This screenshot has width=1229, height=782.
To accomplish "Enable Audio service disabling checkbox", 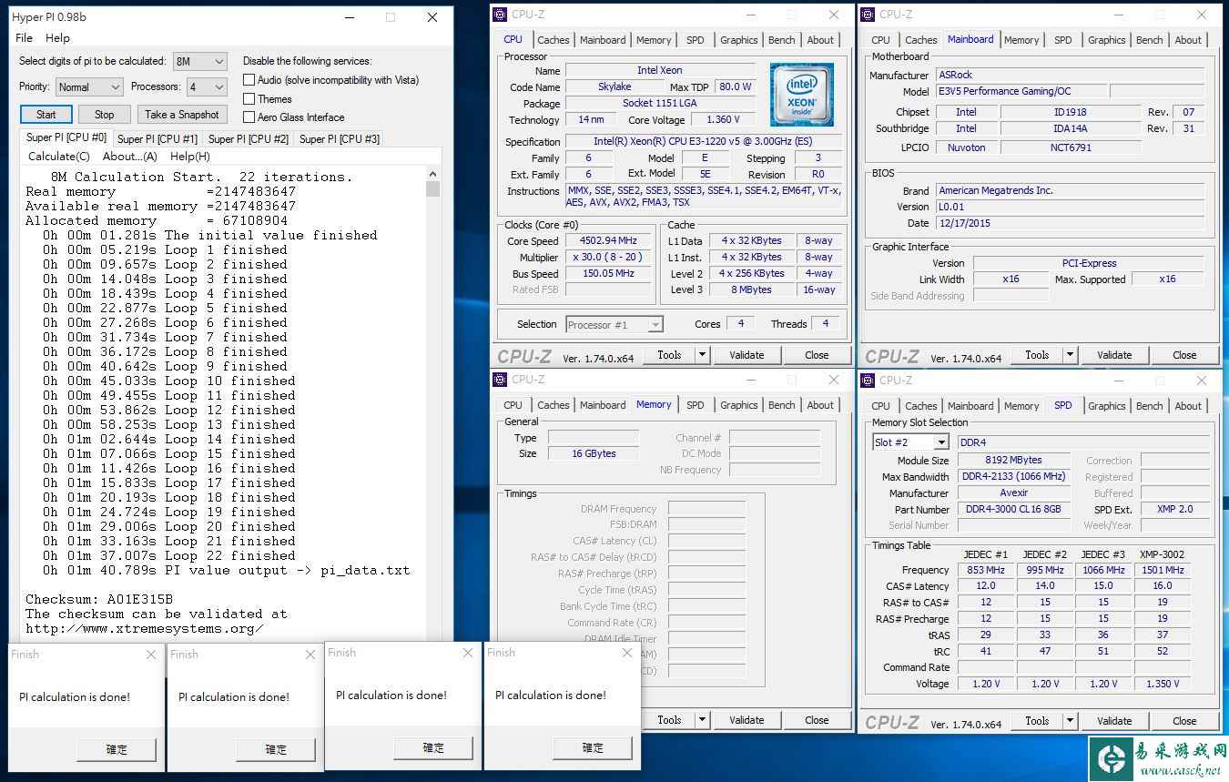I will (x=249, y=80).
